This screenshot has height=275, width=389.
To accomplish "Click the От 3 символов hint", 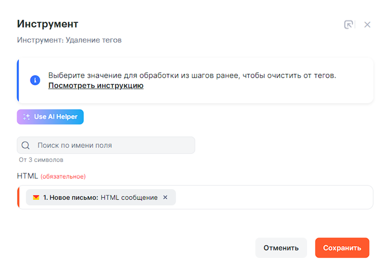I will pos(41,160).
